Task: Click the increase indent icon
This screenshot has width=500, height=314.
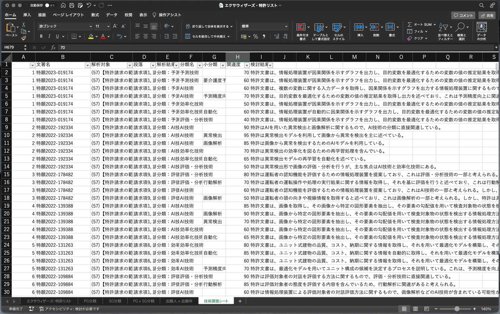Action: click(175, 36)
